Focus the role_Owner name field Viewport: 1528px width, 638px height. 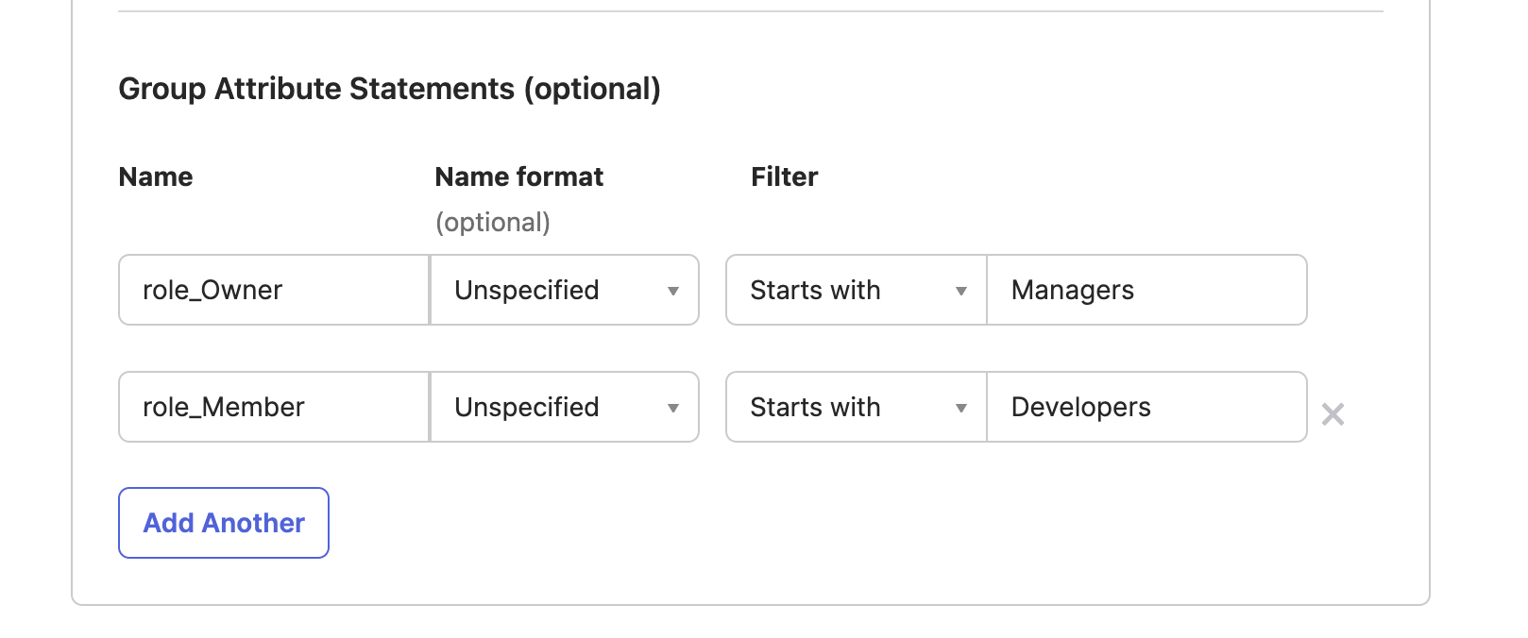point(274,290)
